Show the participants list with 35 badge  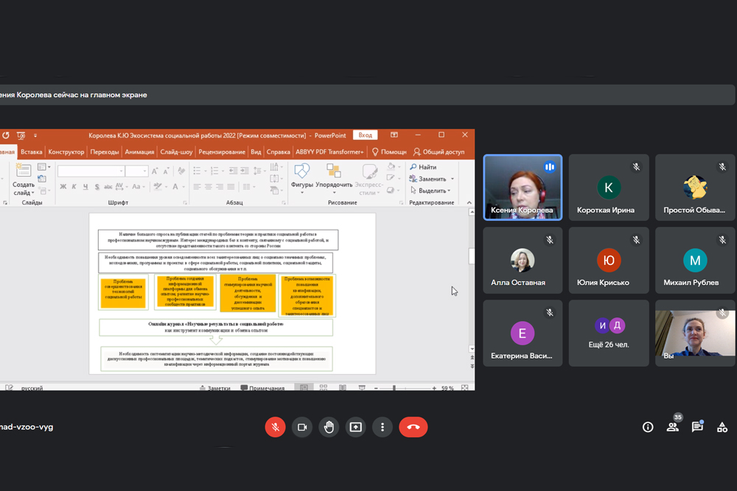click(672, 426)
